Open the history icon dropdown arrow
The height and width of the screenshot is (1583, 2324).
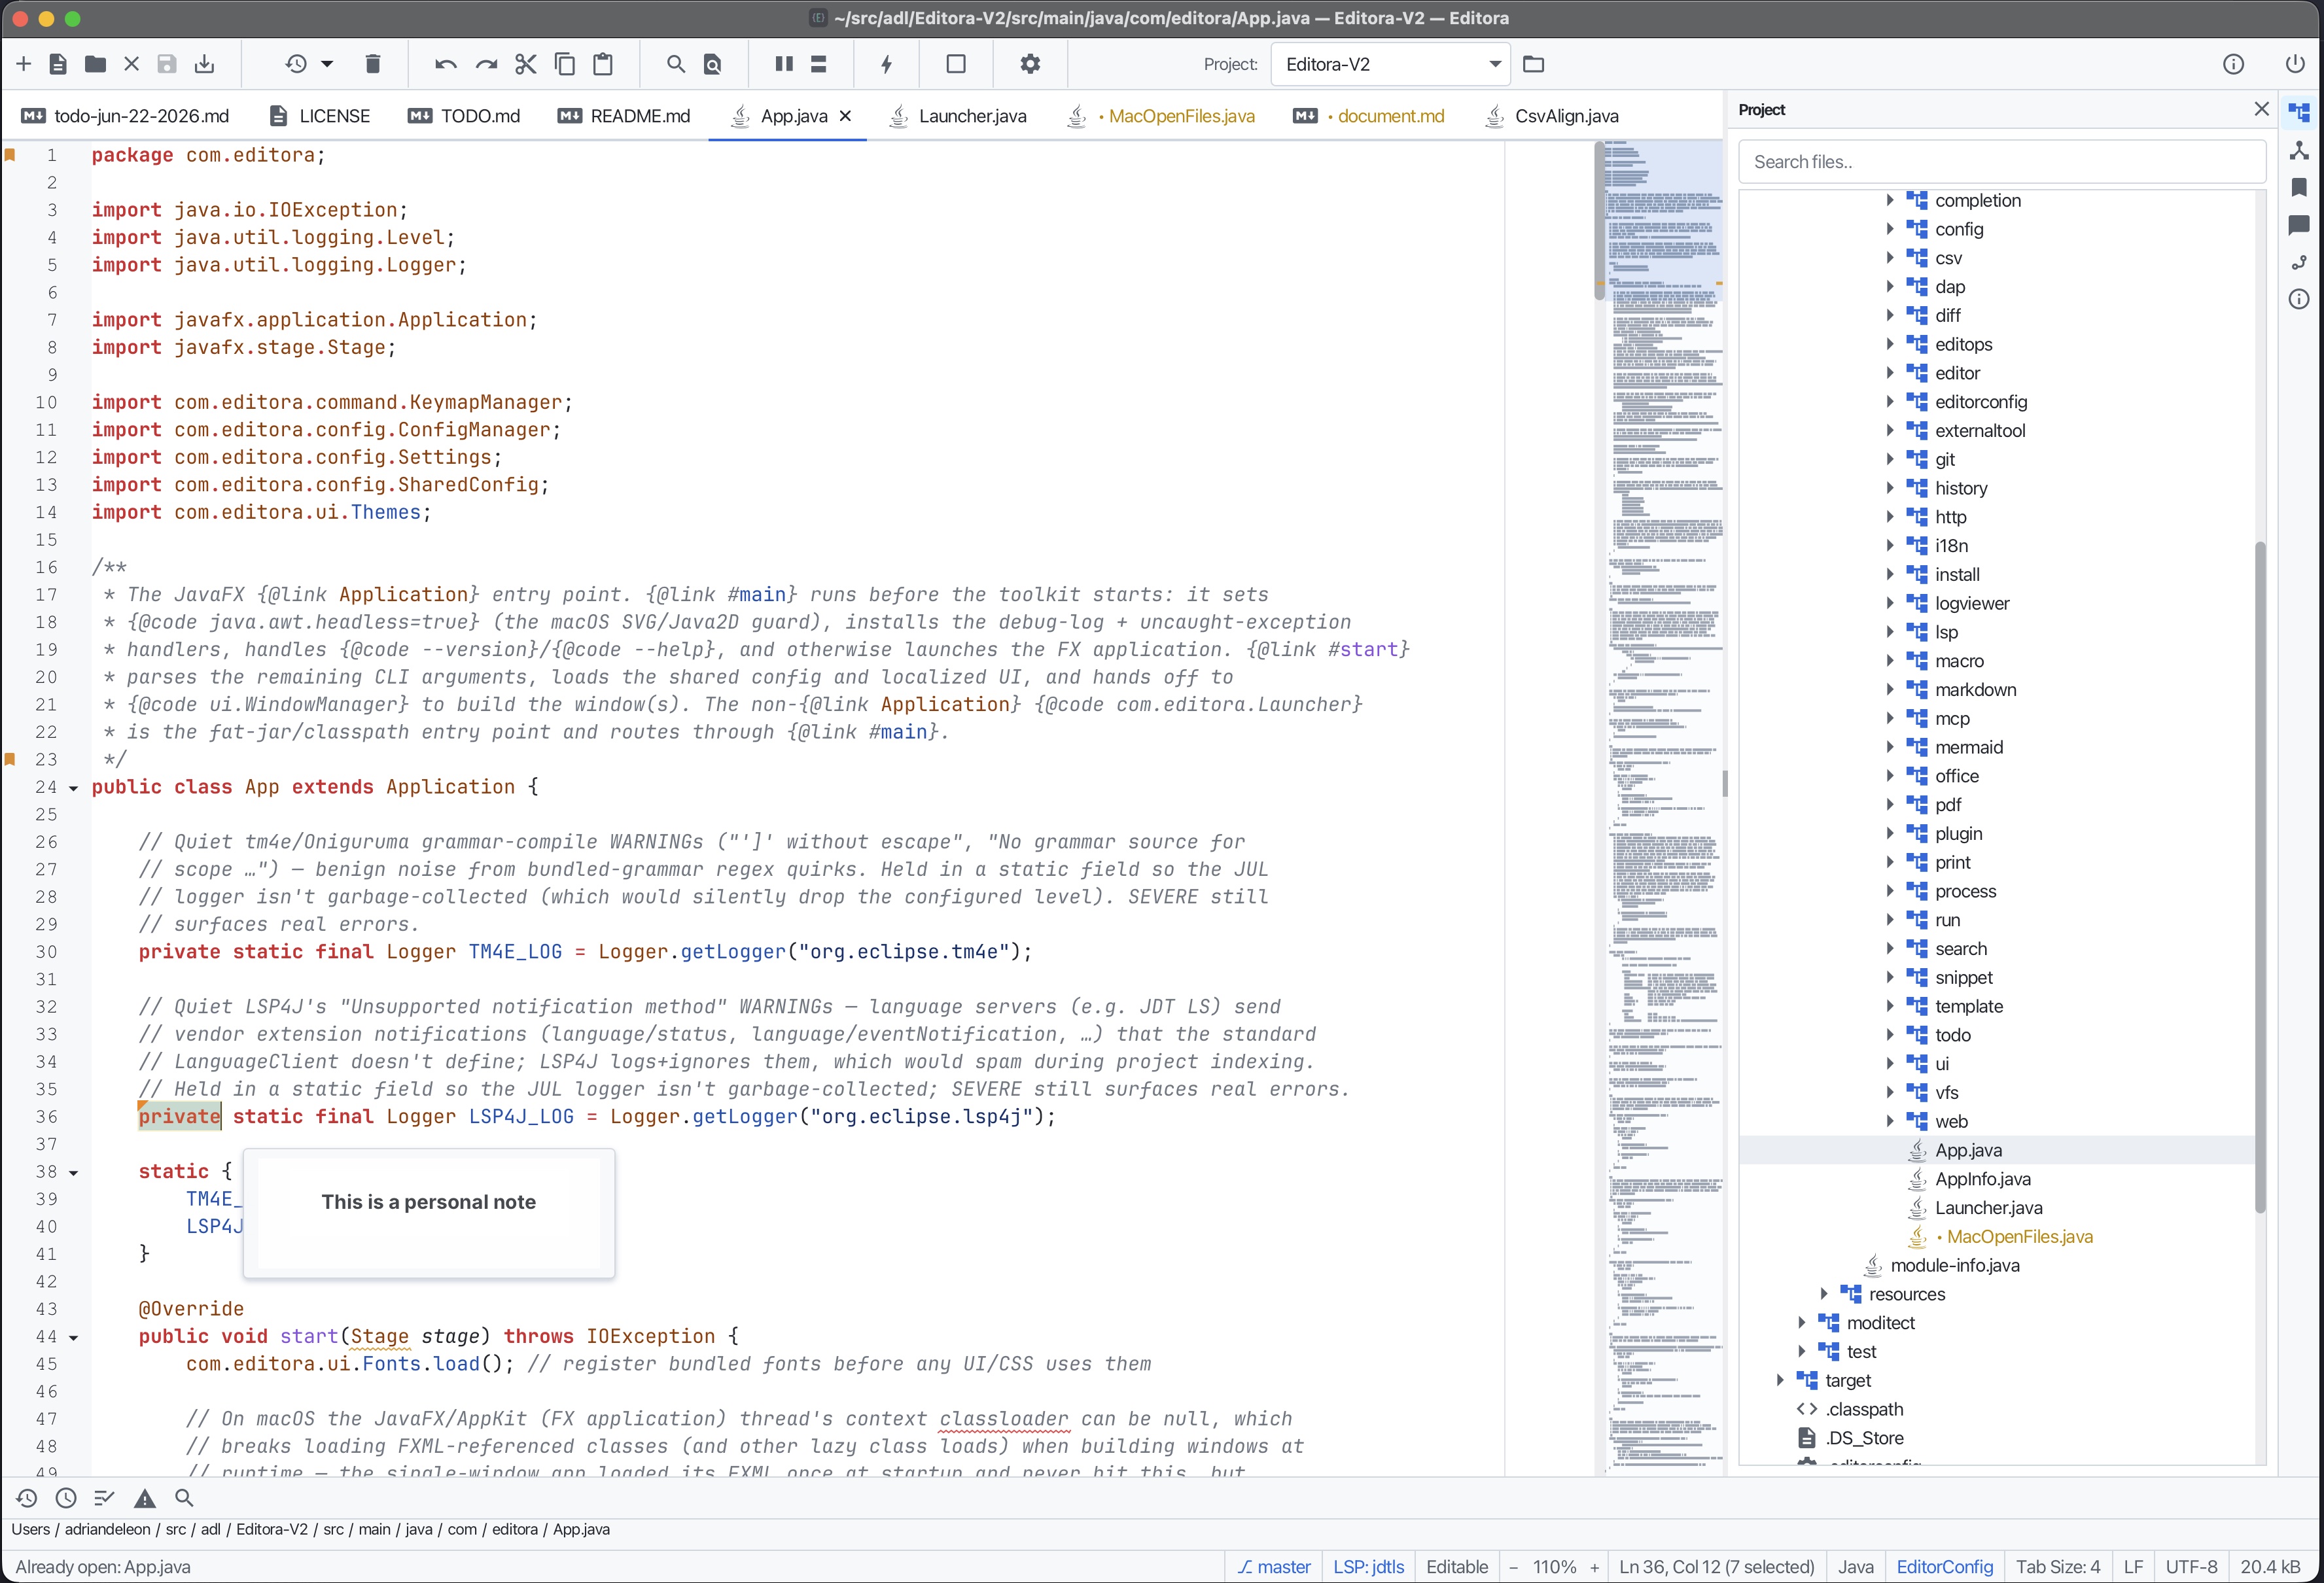click(x=327, y=64)
